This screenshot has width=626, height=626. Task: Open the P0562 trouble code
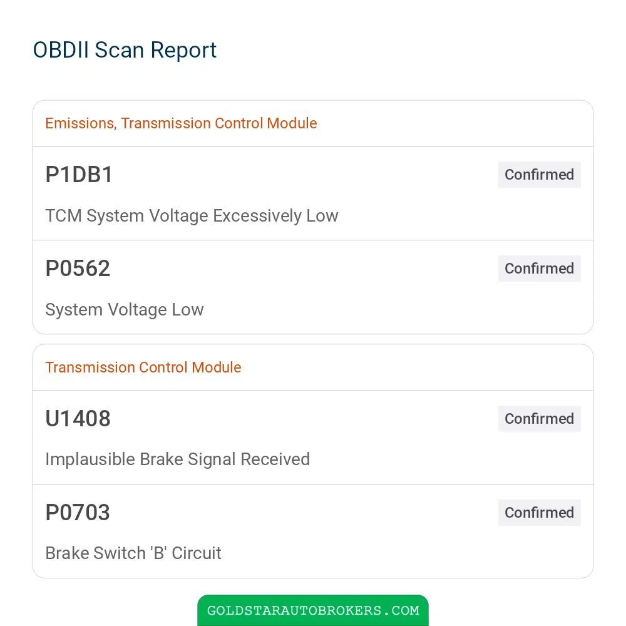[78, 269]
